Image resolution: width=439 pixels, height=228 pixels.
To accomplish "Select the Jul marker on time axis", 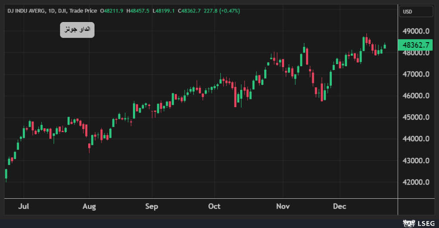I will 24,206.
